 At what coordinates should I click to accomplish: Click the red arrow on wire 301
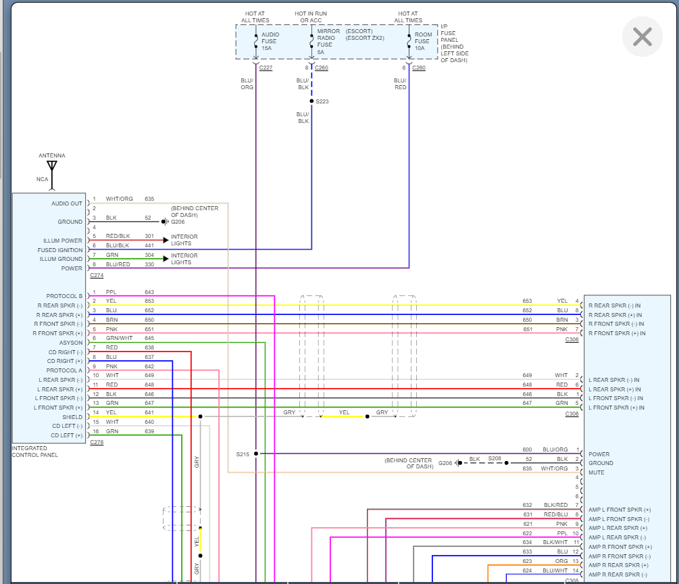[x=164, y=240]
